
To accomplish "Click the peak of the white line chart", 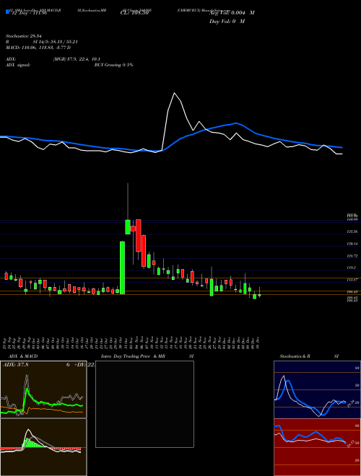I will [175, 93].
